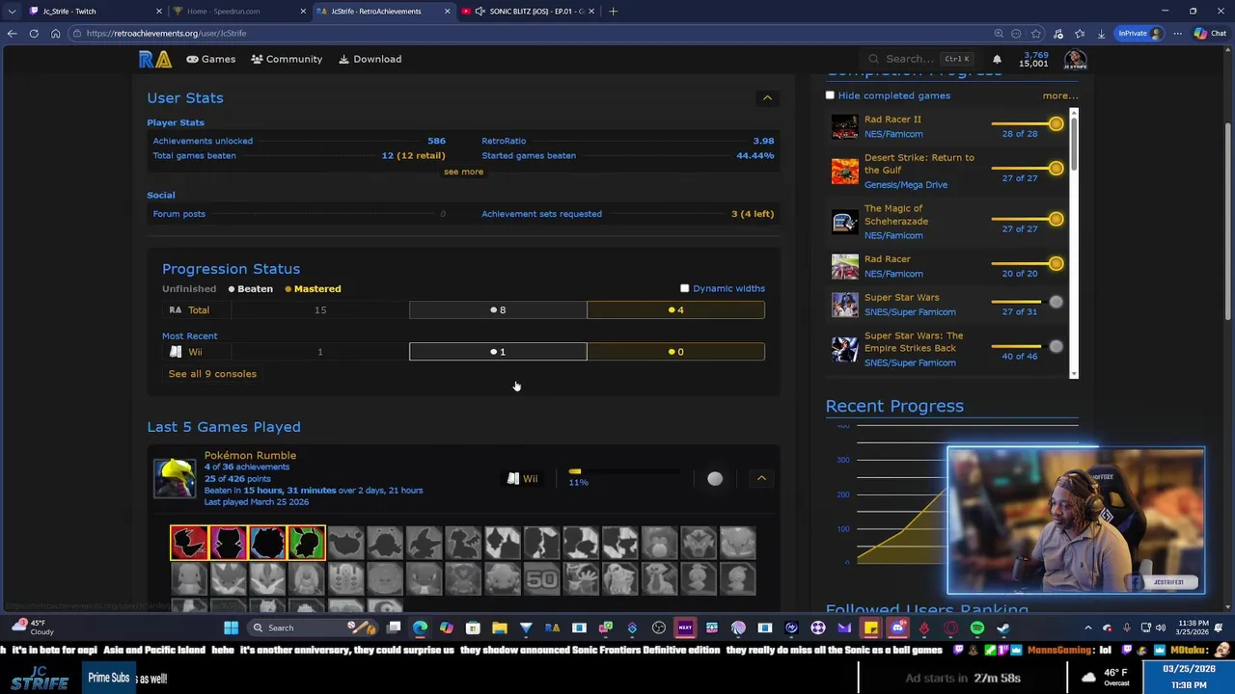Viewport: 1235px width, 694px height.
Task: Click Wii most recent console row
Action: pos(463,352)
